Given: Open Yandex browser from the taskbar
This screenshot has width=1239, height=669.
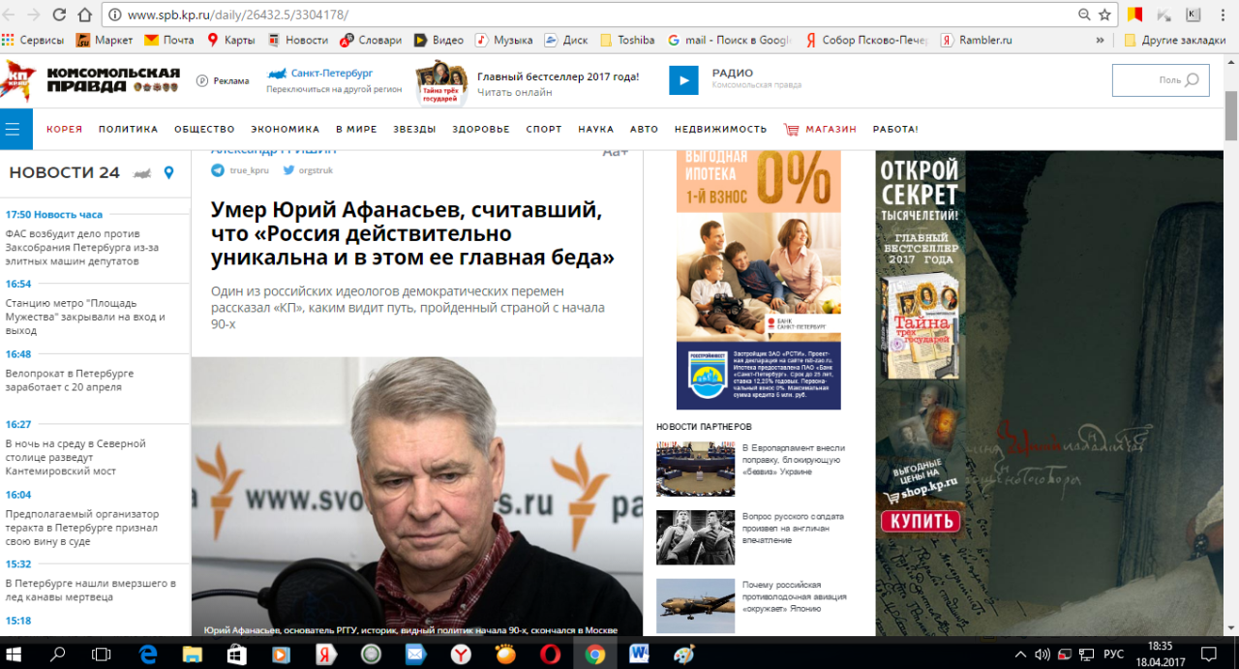Looking at the screenshot, I should (461, 654).
